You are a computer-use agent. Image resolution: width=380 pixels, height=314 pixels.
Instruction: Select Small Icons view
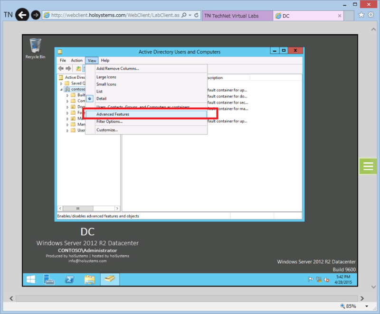(x=106, y=84)
